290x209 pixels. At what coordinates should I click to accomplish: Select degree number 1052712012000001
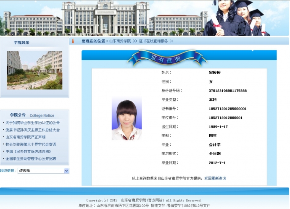coord(226,118)
